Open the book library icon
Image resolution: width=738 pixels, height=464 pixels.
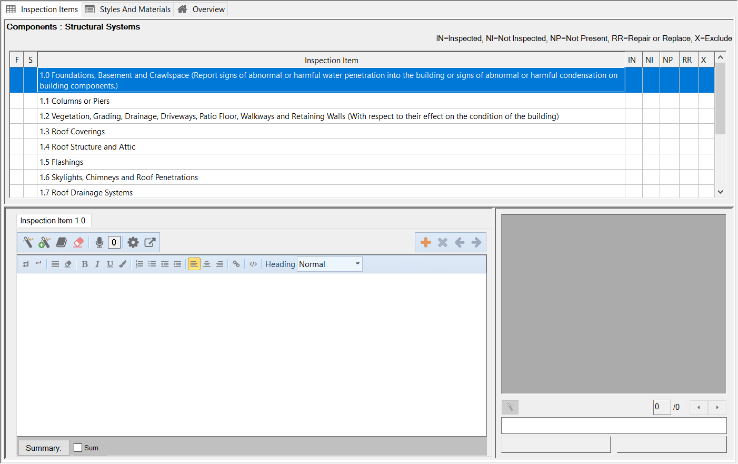coord(62,242)
